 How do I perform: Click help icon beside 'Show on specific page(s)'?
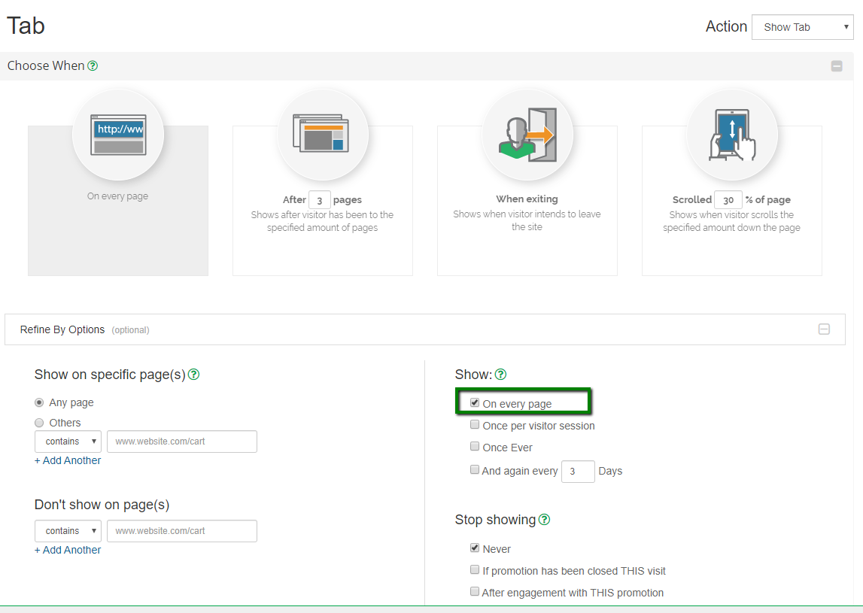193,375
